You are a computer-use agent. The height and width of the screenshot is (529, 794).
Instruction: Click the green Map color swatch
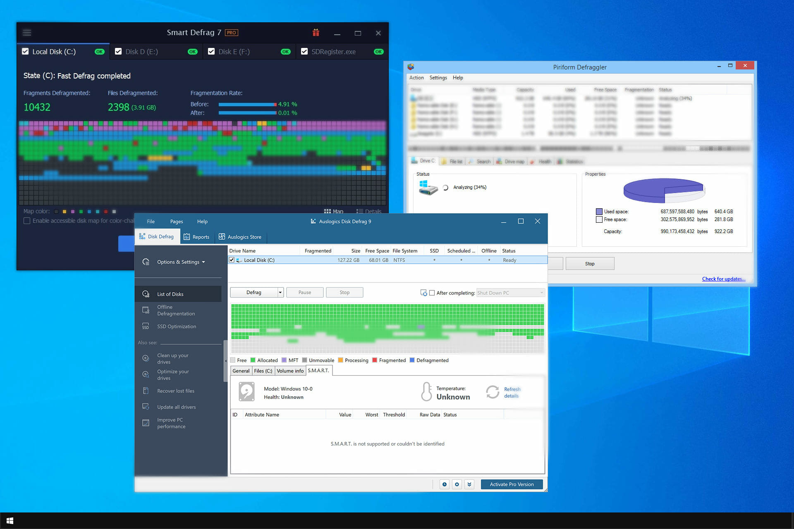click(x=81, y=212)
